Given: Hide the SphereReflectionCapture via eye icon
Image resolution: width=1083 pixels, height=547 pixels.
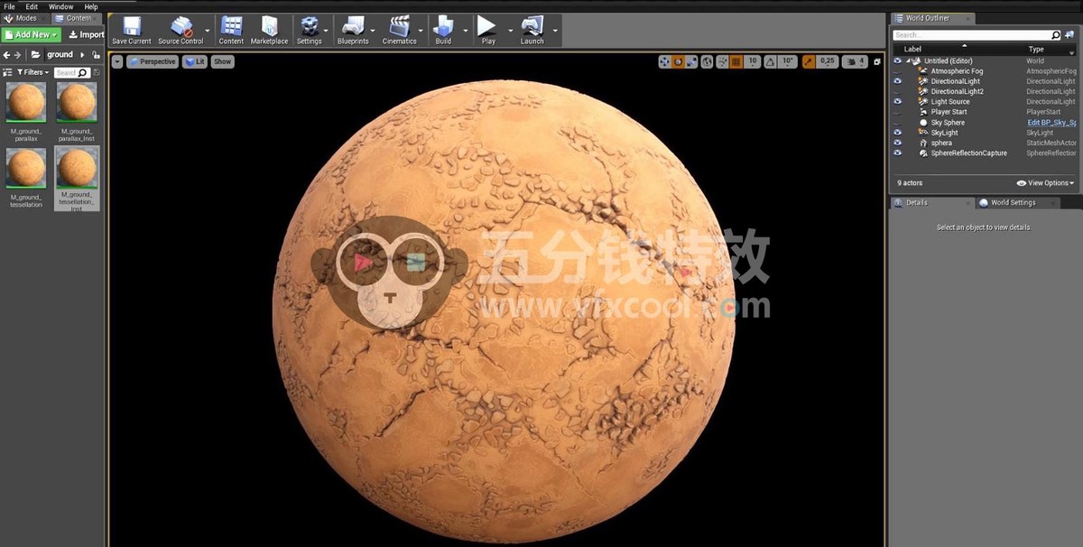Looking at the screenshot, I should tap(897, 153).
